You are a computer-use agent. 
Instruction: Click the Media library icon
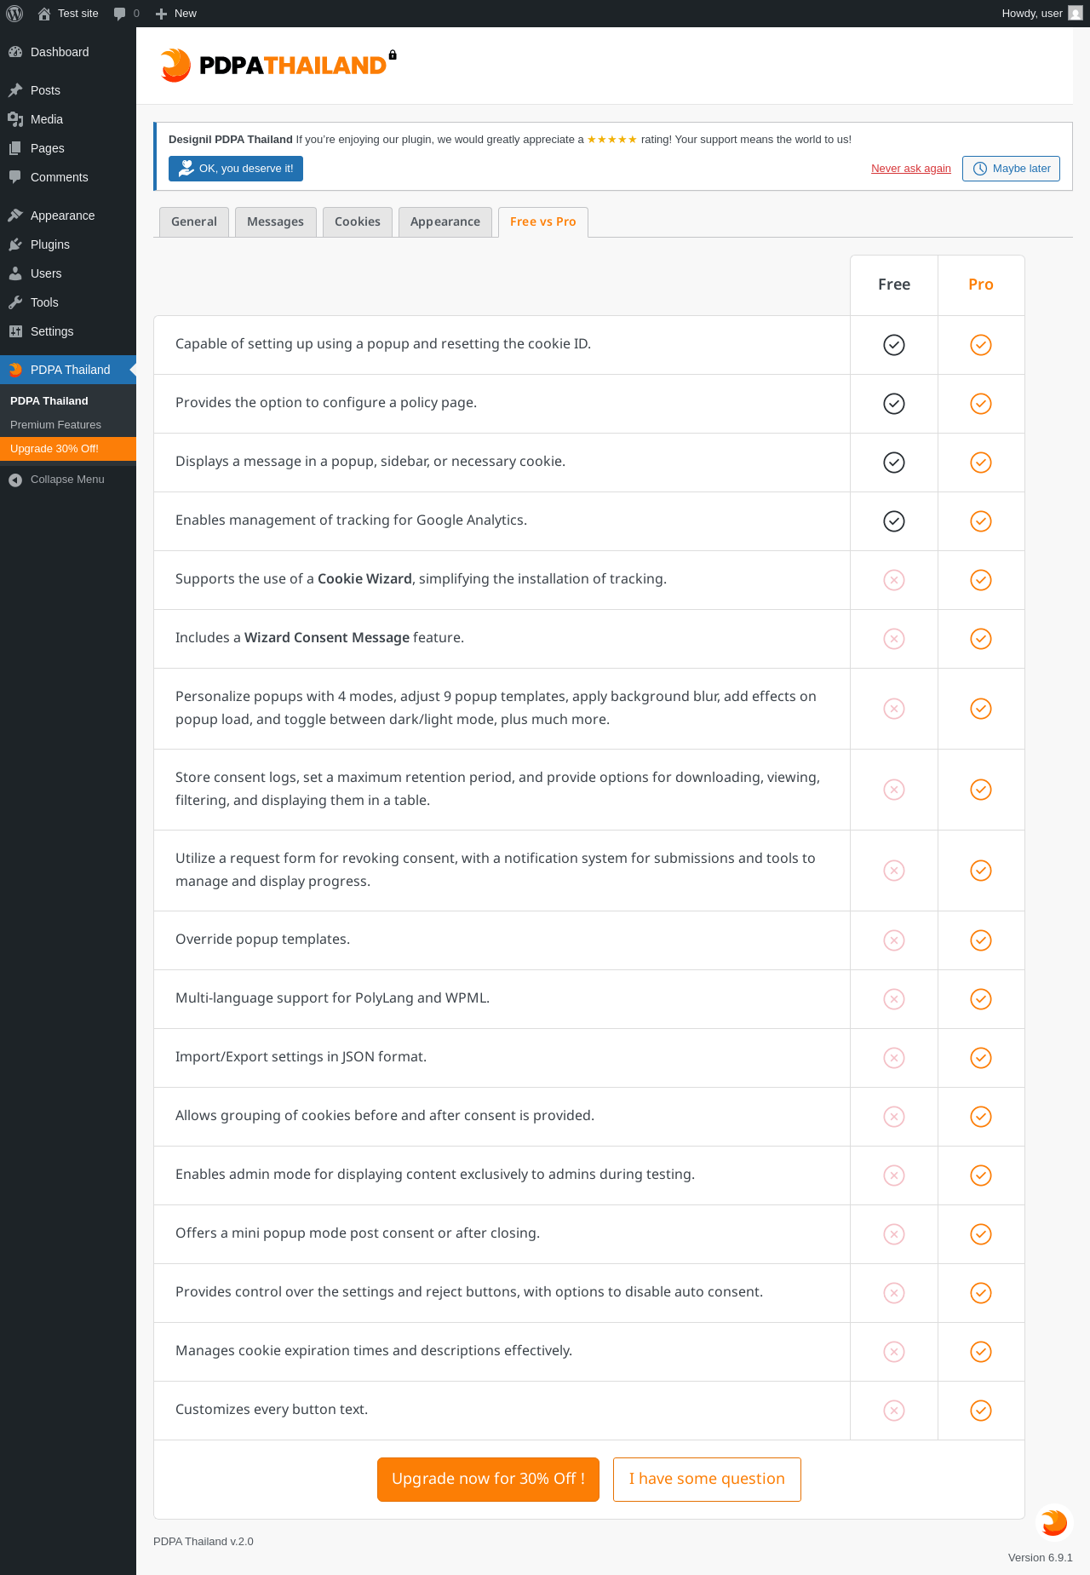coord(15,119)
